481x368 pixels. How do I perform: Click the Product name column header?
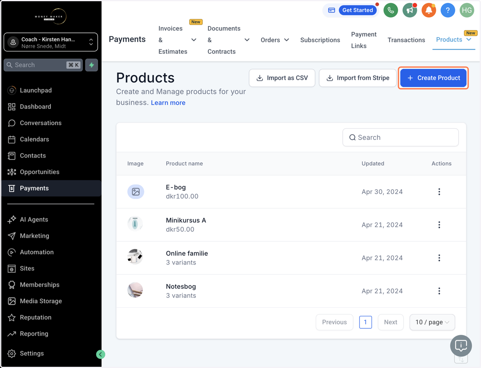184,164
